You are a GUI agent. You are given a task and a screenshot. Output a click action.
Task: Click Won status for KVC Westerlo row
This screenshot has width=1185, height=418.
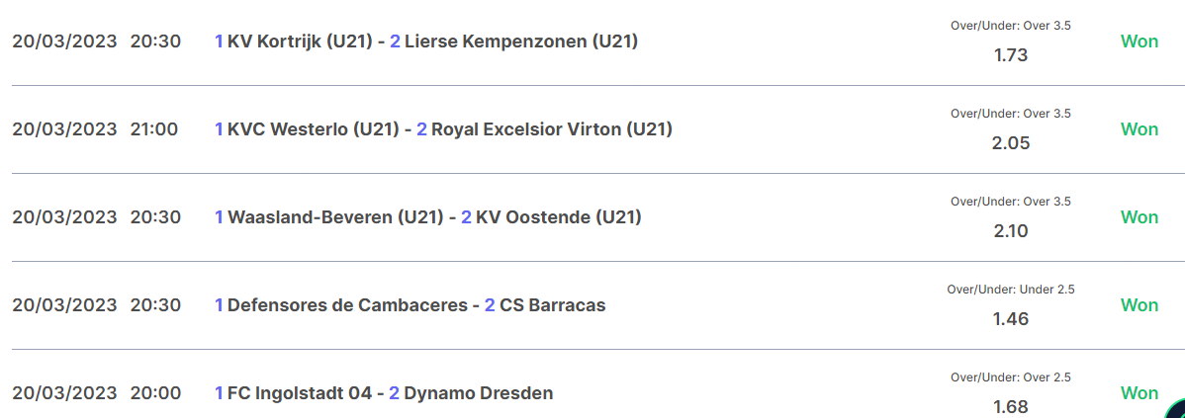tap(1139, 129)
